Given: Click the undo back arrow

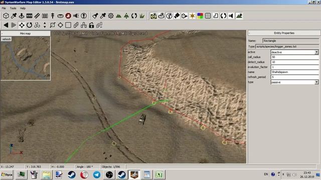Looking at the screenshot, I should (6, 25).
